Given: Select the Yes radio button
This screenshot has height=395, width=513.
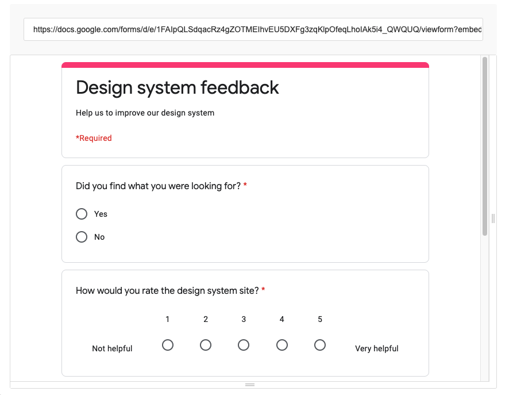Looking at the screenshot, I should pyautogui.click(x=82, y=213).
